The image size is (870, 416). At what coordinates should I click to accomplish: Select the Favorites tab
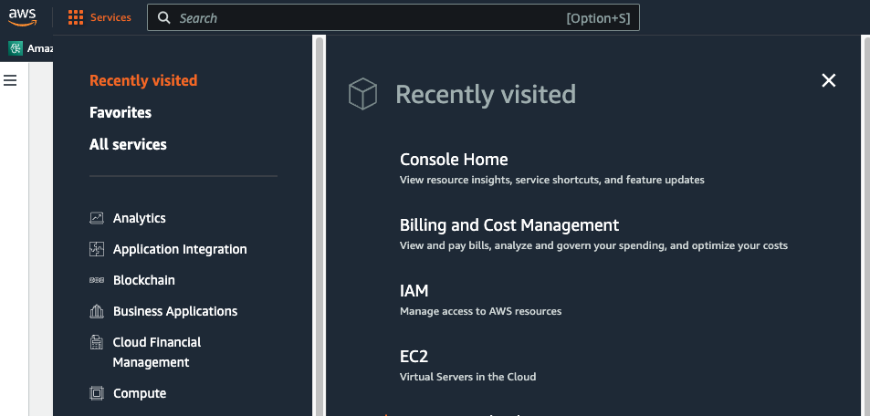[x=121, y=112]
